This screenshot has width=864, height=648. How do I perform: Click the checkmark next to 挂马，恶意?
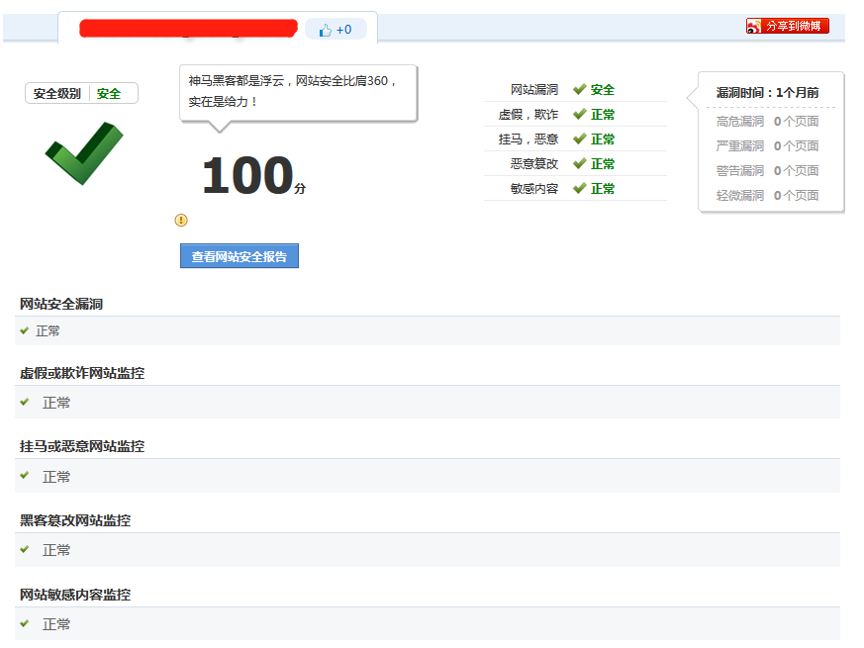click(579, 139)
